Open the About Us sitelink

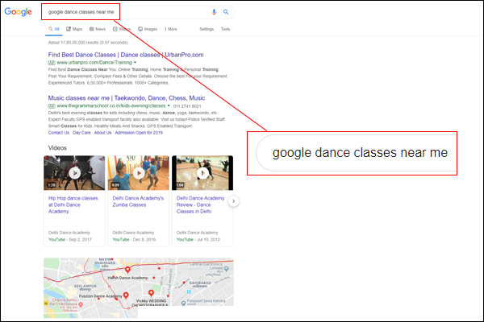pos(102,133)
